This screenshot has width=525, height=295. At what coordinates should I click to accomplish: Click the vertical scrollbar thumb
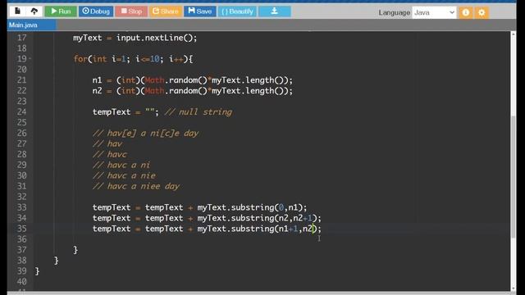(x=514, y=177)
